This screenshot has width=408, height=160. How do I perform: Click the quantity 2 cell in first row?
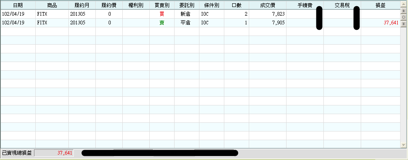(x=236, y=14)
